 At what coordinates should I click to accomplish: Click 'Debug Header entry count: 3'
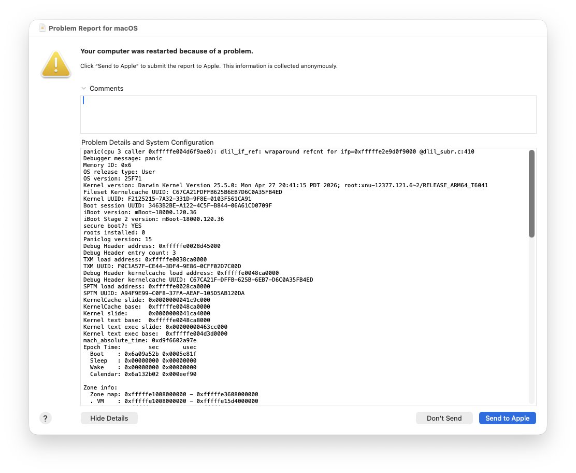click(x=129, y=253)
